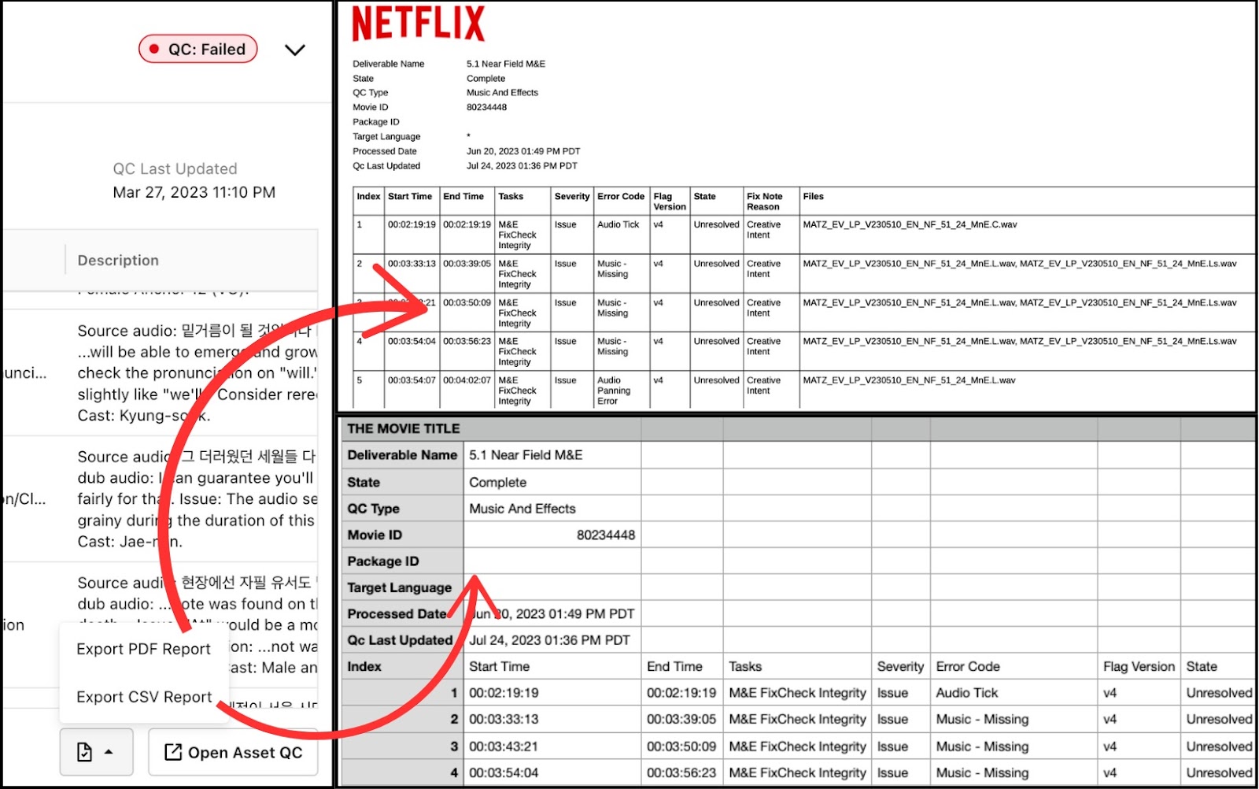The width and height of the screenshot is (1259, 789).
Task: Select spreadsheet Start Time cell 00:03:54:04
Action: click(x=552, y=772)
